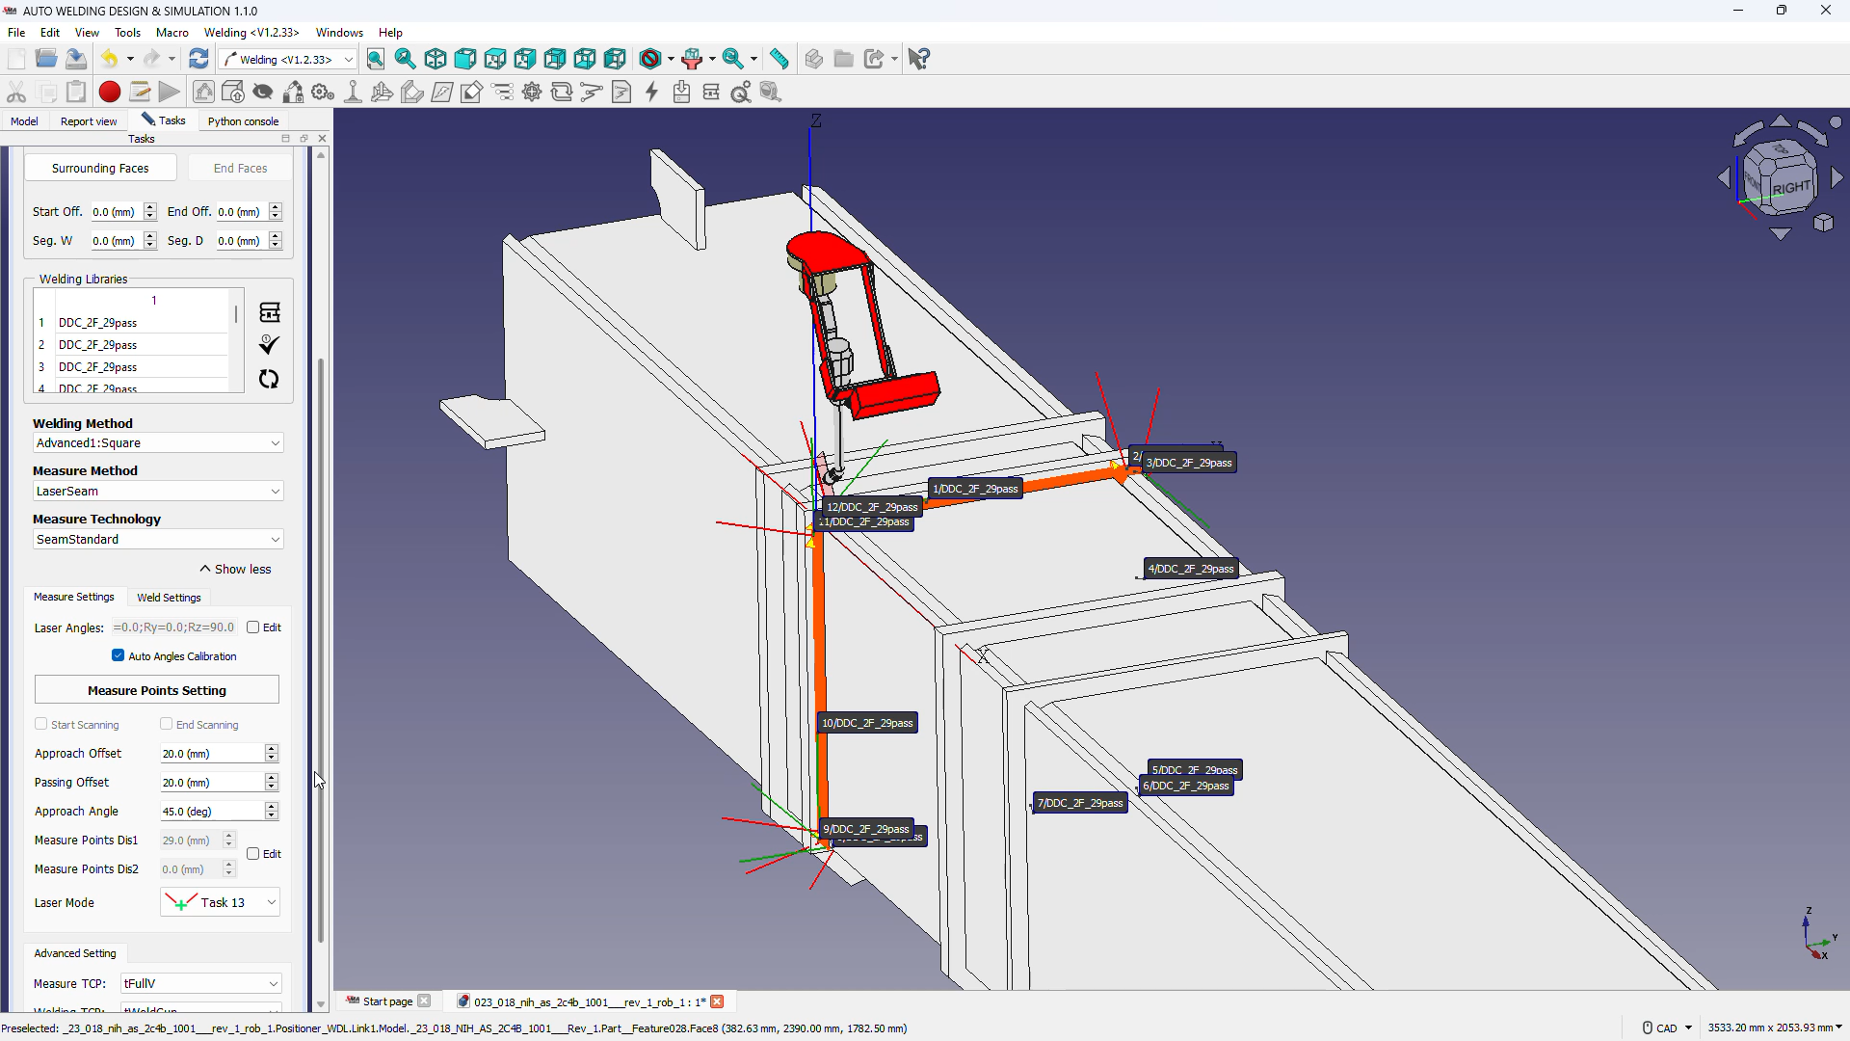
Task: Enable Edit checkbox for Laser Angles
Action: point(253,627)
